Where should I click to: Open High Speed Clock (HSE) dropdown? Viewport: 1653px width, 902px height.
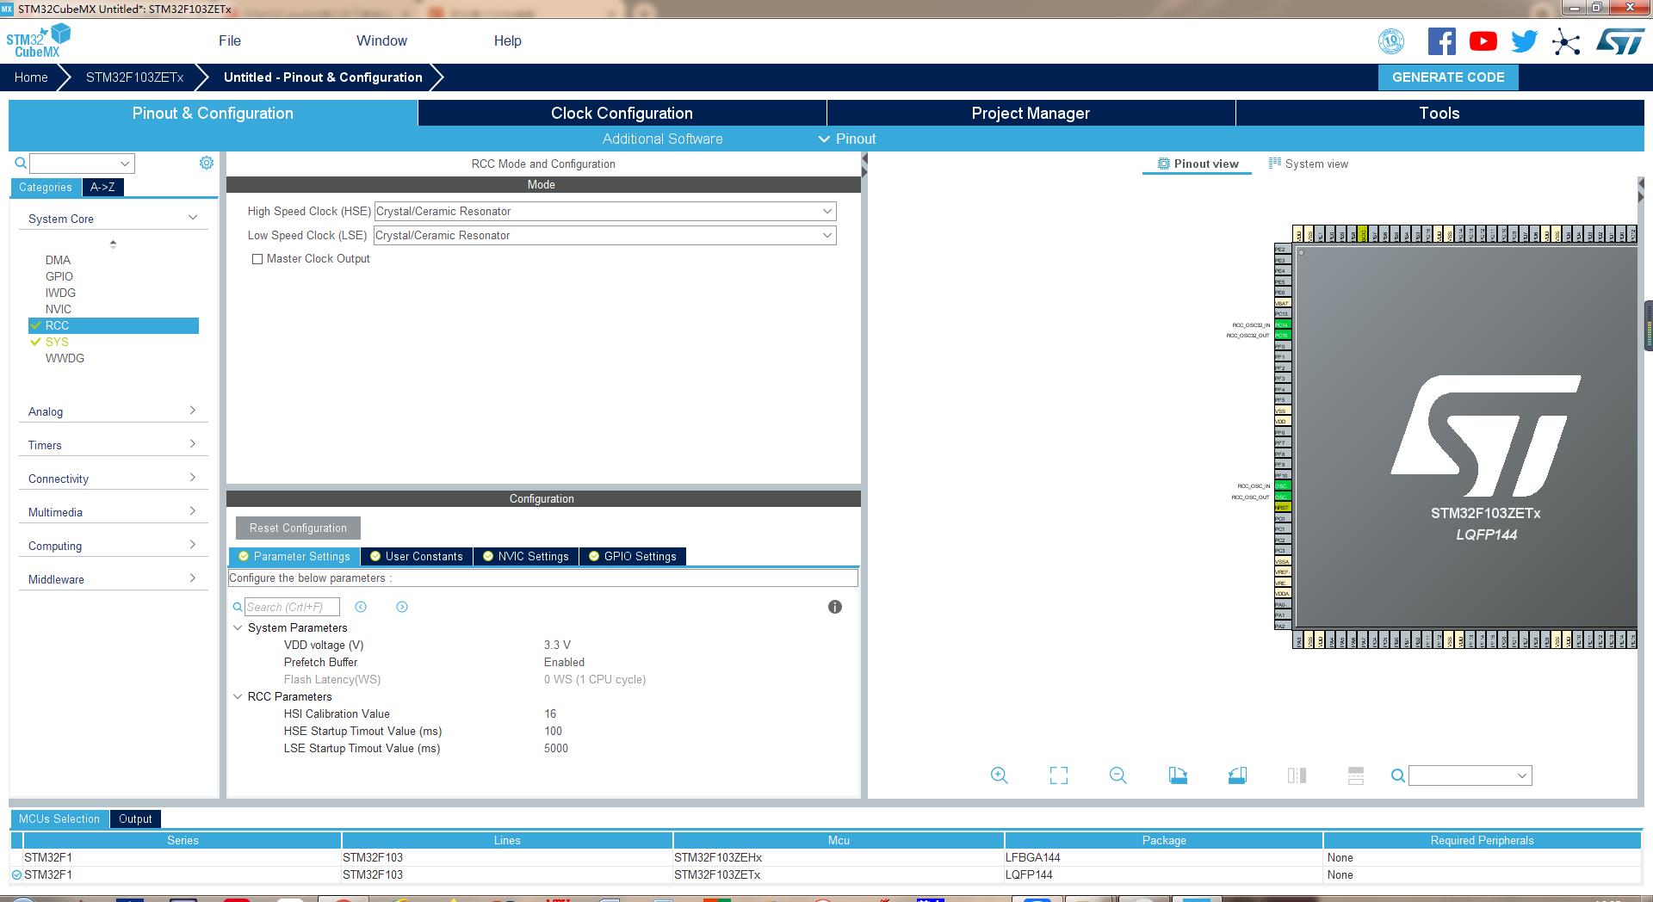tap(605, 211)
